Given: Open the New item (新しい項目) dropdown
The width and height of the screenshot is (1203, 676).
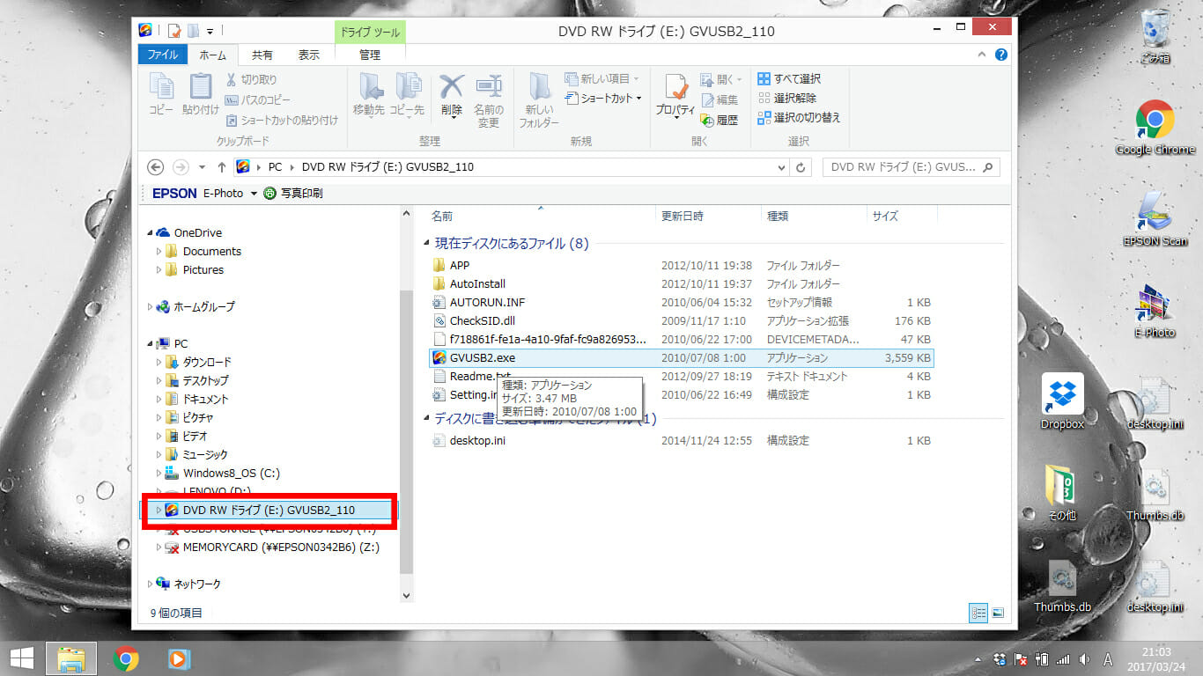Looking at the screenshot, I should point(603,79).
